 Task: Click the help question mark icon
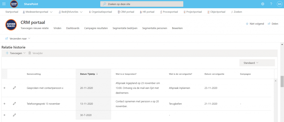pos(271,4)
